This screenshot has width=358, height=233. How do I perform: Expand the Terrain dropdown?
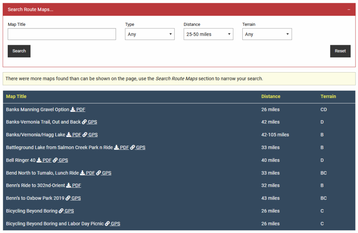pos(267,34)
